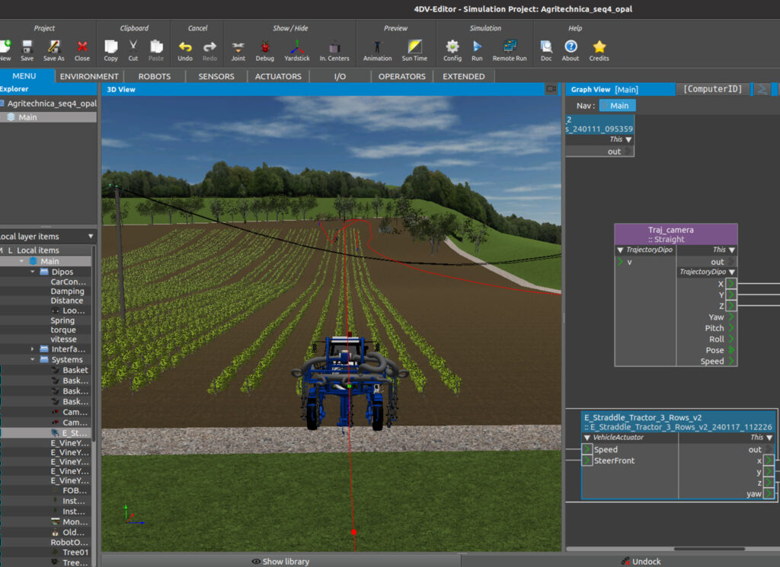Select the I/O tab
The height and width of the screenshot is (567, 780).
coord(340,77)
